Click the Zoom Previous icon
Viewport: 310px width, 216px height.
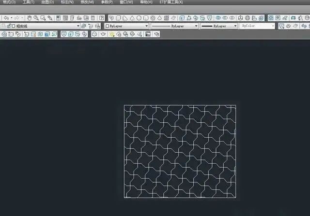pyautogui.click(x=50, y=18)
